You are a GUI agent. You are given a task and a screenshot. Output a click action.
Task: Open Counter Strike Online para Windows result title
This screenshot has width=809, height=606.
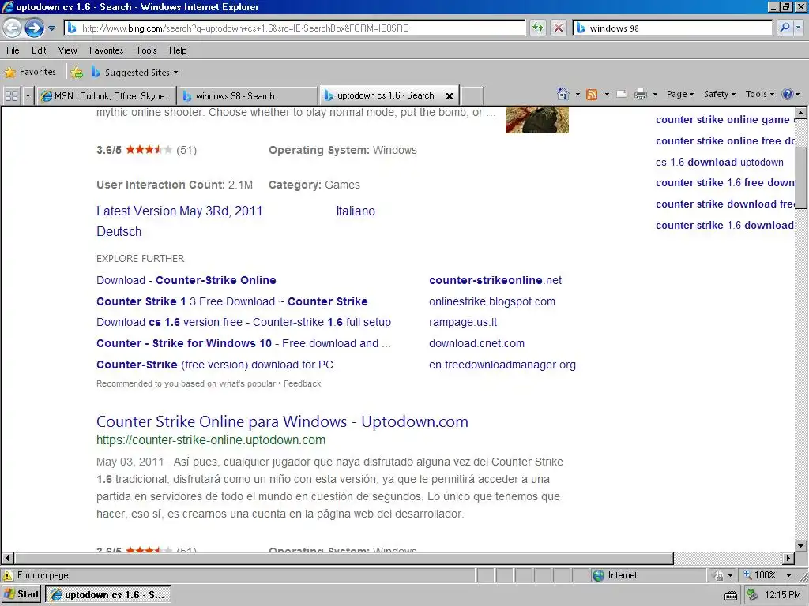pos(282,421)
